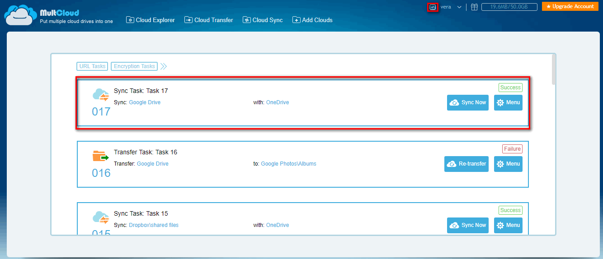Switch to URL Tasks tab
Image resolution: width=603 pixels, height=259 pixels.
92,66
